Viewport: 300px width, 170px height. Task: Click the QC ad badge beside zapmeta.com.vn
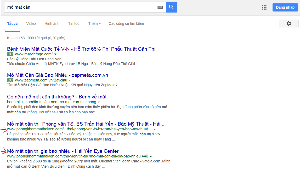[10, 80]
